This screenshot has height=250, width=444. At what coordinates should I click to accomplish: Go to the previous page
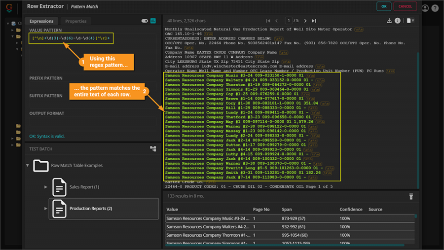[277, 21]
